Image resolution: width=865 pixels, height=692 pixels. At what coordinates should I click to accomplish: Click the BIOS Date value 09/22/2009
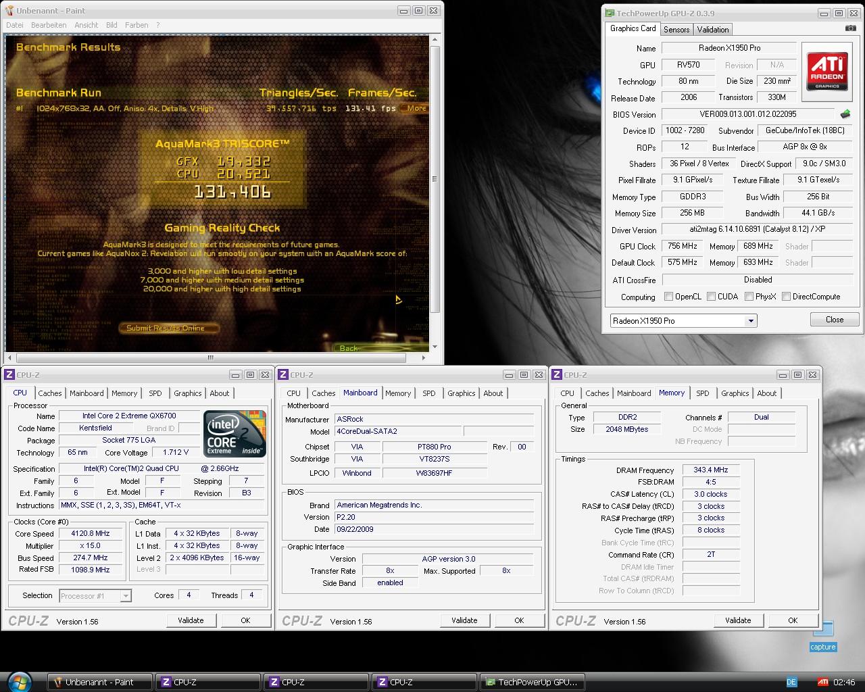(x=434, y=529)
